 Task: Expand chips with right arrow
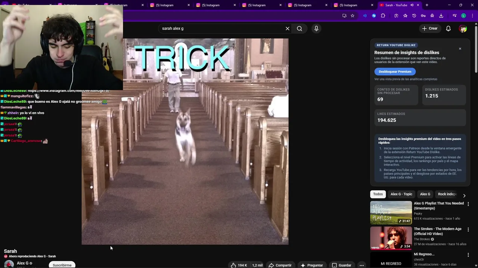click(x=464, y=195)
